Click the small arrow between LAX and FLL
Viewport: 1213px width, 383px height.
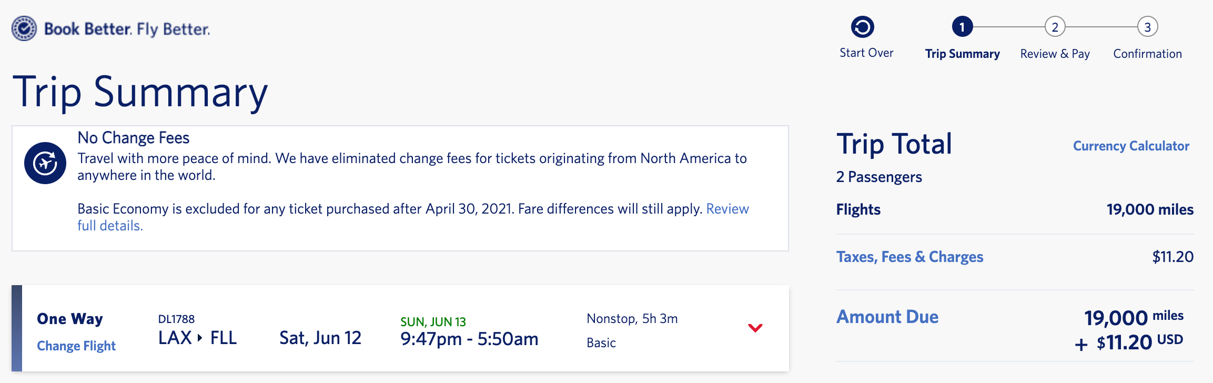(200, 338)
